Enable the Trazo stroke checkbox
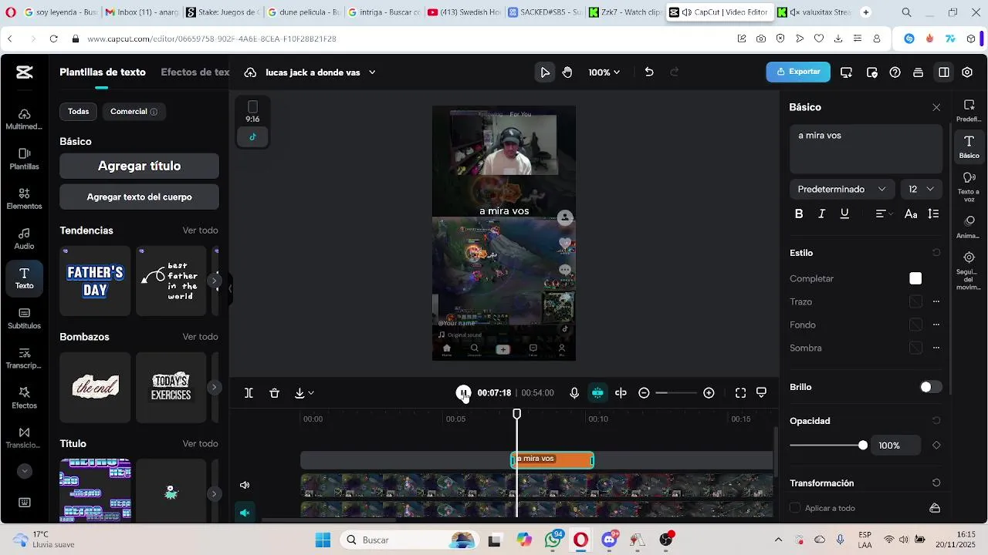 (915, 301)
